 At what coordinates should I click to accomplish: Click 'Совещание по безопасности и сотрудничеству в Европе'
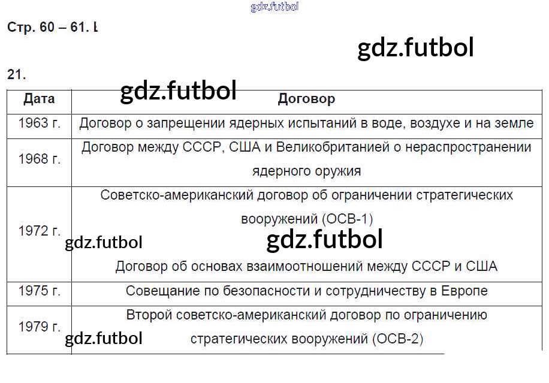pyautogui.click(x=306, y=291)
